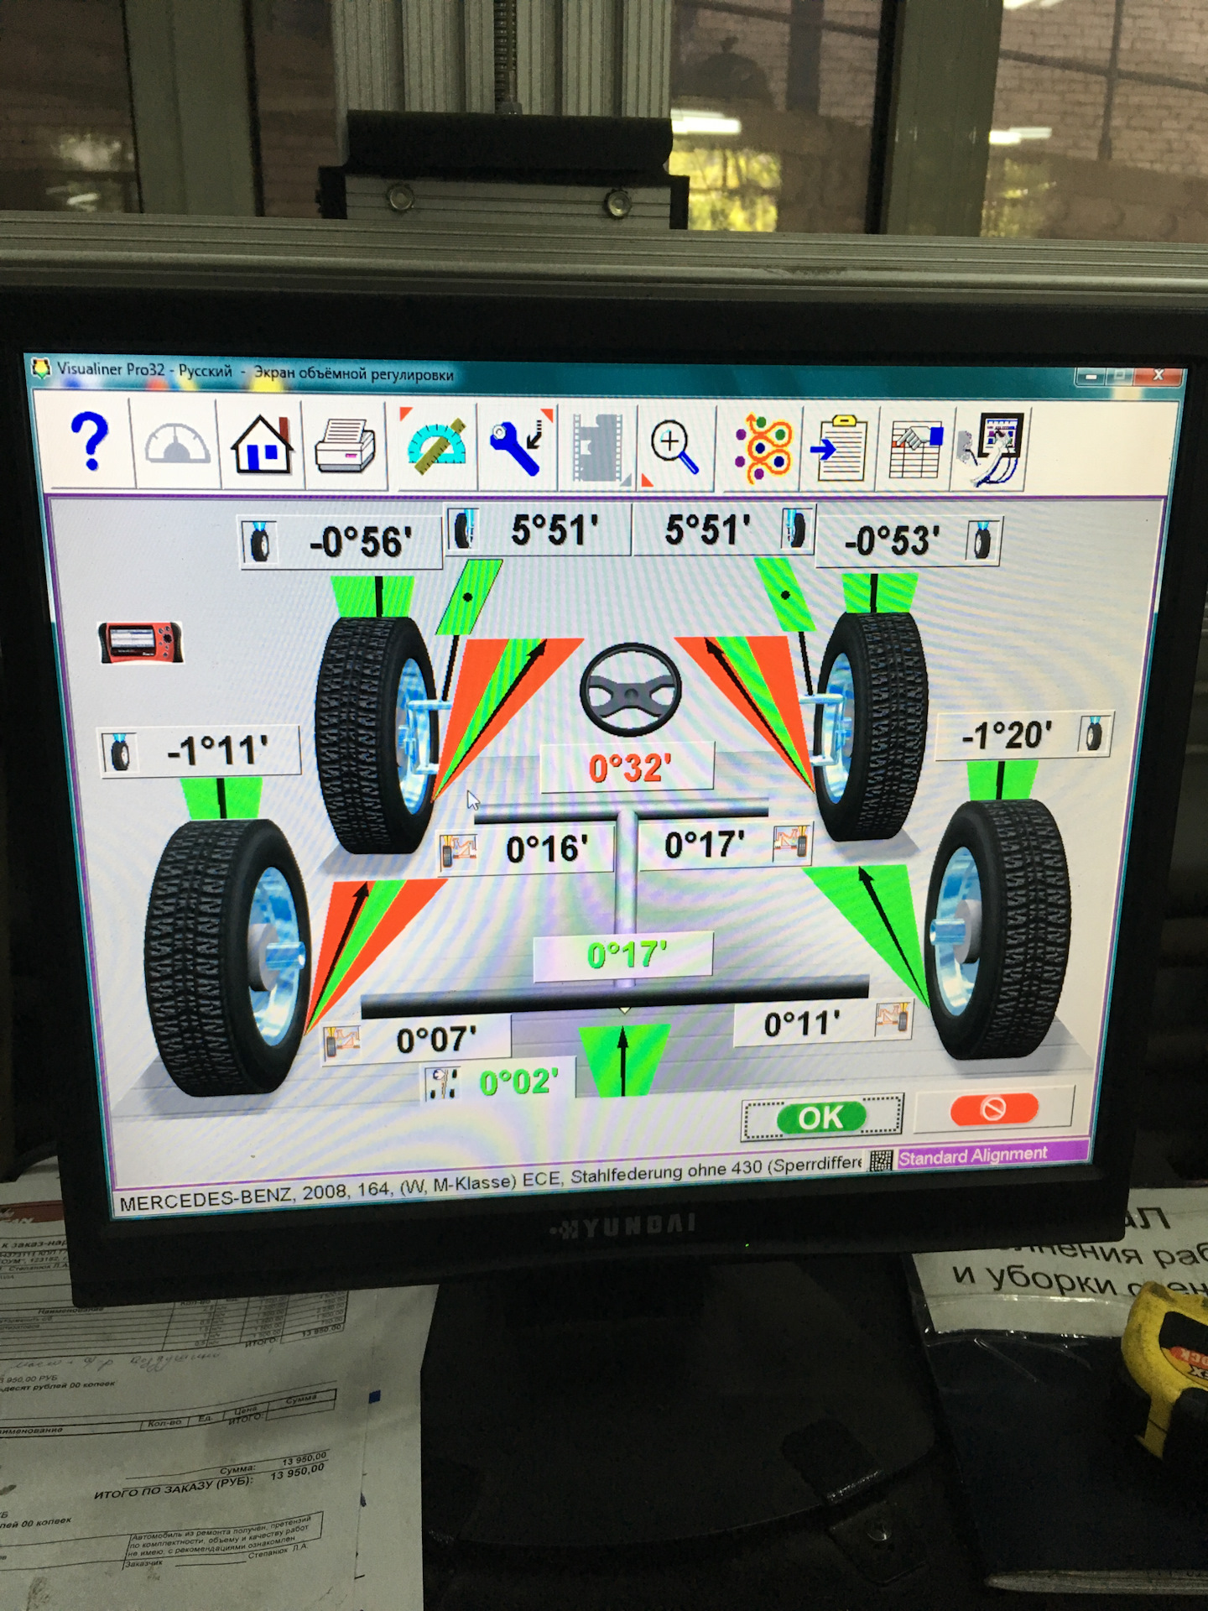
Task: Open the clipboard with arrow icon
Action: click(x=839, y=448)
